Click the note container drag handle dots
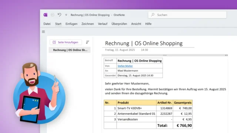This screenshot has width=237, height=133. coord(165,55)
